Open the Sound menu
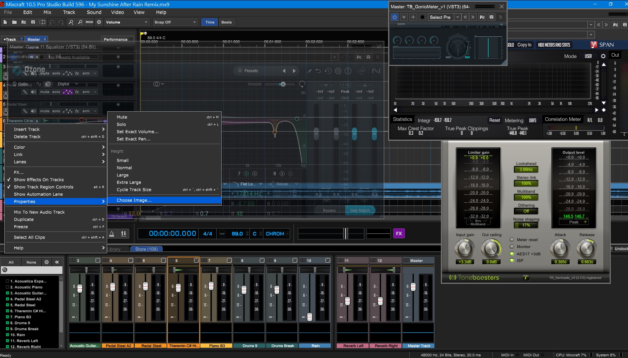 tap(94, 12)
